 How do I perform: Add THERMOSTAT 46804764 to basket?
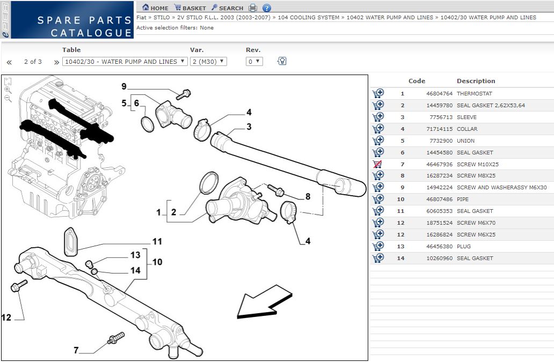[x=378, y=93]
